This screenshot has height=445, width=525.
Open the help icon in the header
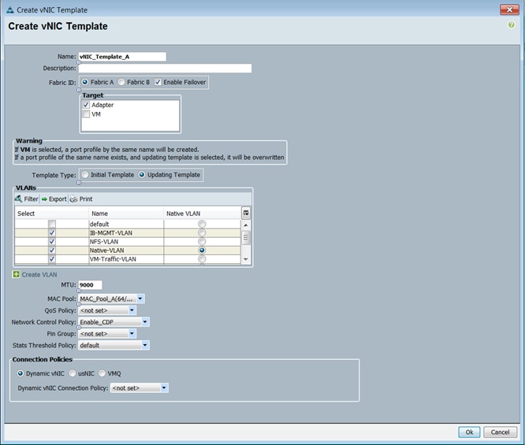511,24
